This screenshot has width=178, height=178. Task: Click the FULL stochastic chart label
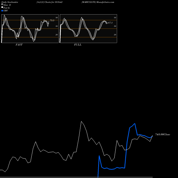coord(78,45)
